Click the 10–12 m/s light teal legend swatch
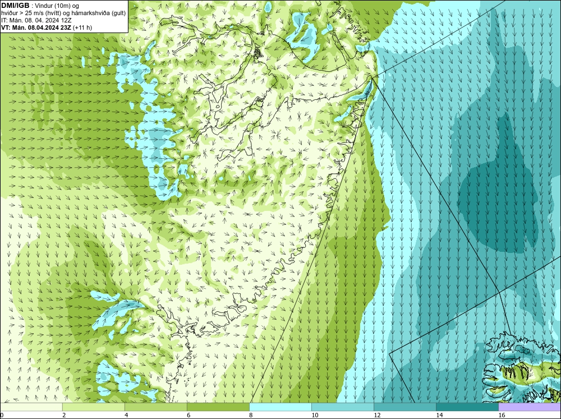The height and width of the screenshot is (419, 561). pos(342,407)
